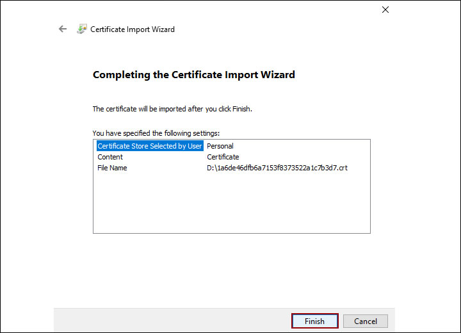This screenshot has height=333, width=461.
Task: Click the Personal store value
Action: tap(220, 146)
